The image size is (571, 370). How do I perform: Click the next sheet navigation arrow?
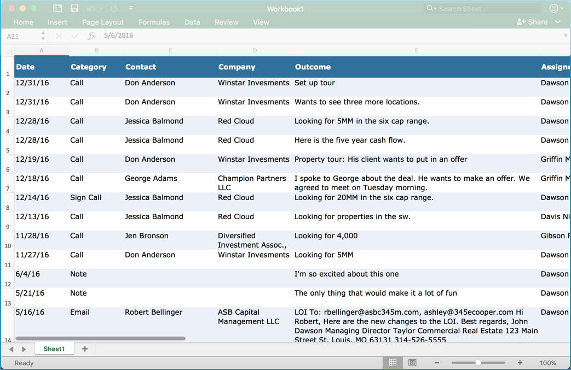pos(24,349)
